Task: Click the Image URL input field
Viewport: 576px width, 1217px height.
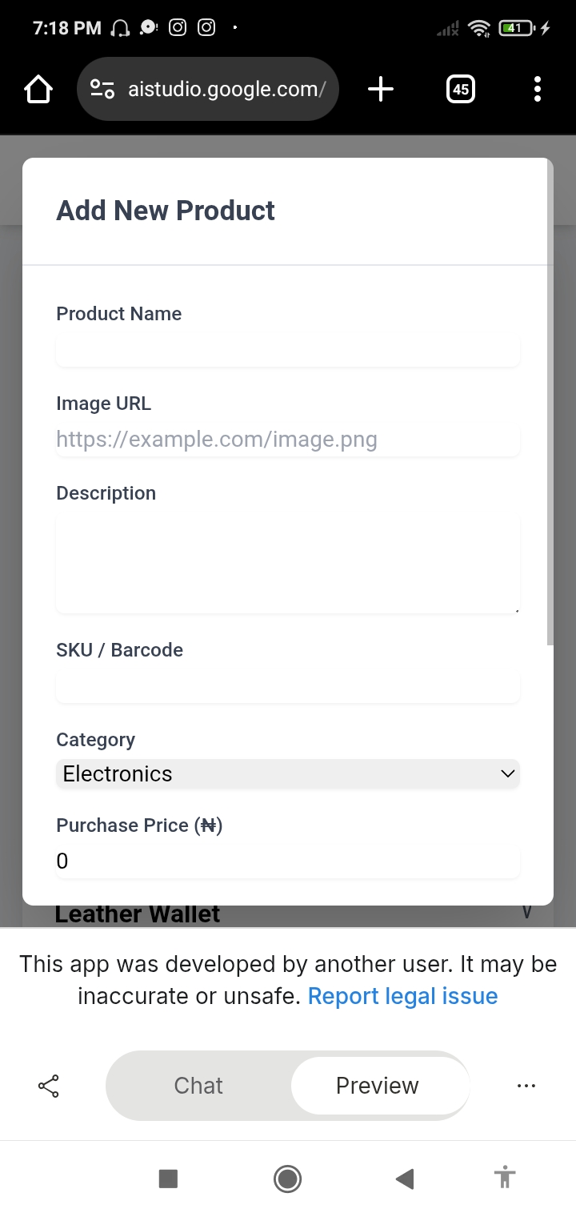Action: click(x=288, y=440)
